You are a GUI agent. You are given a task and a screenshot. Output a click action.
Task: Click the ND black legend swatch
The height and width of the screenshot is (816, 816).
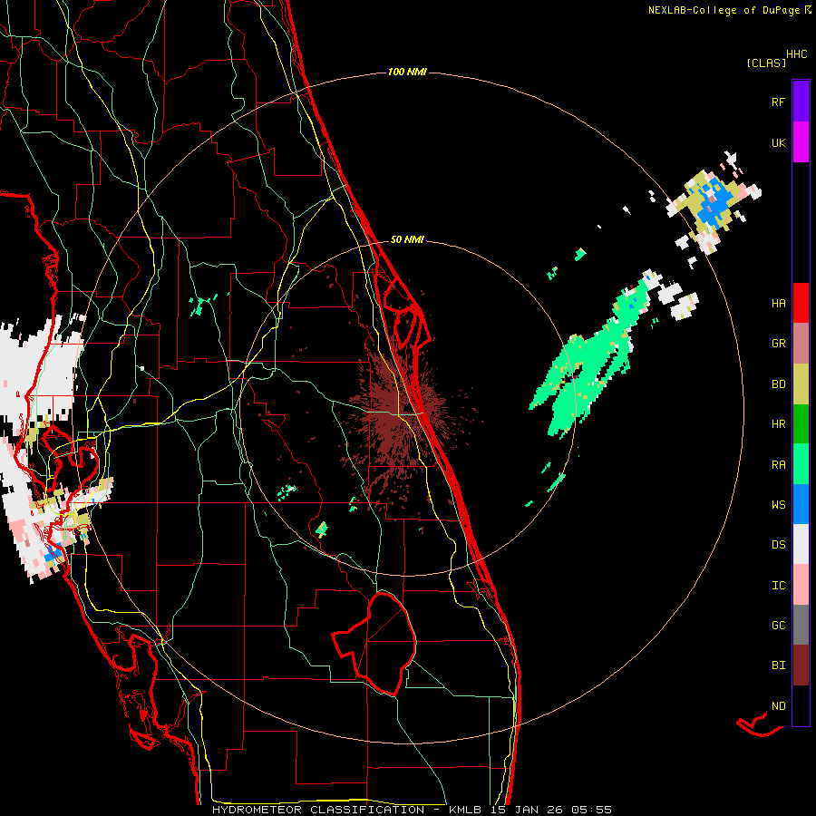pos(801,705)
